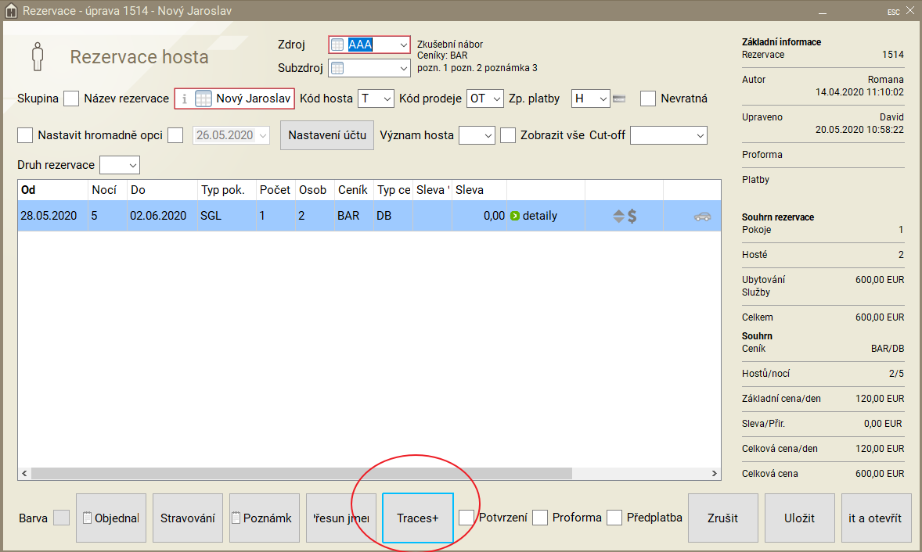Pick the Barva color swatch
Image resolution: width=922 pixels, height=552 pixels.
pos(60,518)
